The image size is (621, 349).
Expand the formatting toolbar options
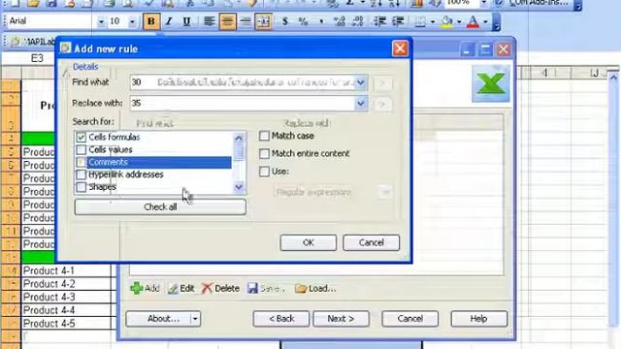pos(496,22)
